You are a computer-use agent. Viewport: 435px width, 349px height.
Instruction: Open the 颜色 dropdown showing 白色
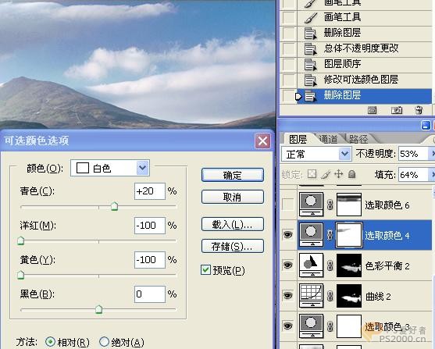point(110,168)
